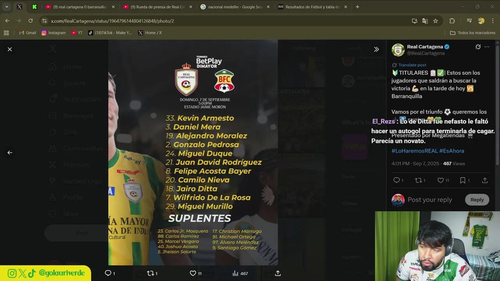500x281 pixels.
Task: Go back in browser
Action: [7, 21]
